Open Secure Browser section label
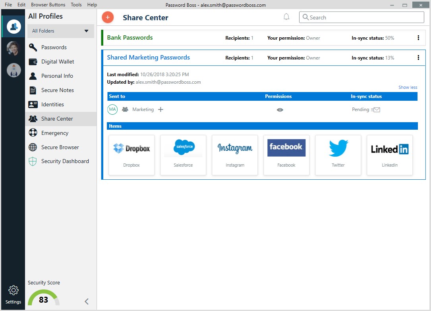The width and height of the screenshot is (431, 311). click(60, 147)
